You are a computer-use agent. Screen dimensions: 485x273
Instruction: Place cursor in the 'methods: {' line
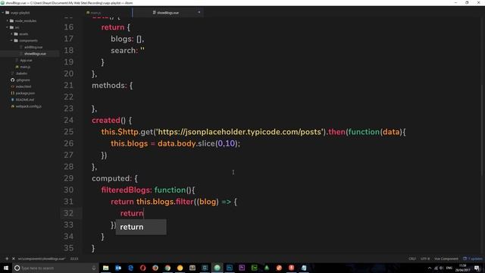click(x=112, y=86)
